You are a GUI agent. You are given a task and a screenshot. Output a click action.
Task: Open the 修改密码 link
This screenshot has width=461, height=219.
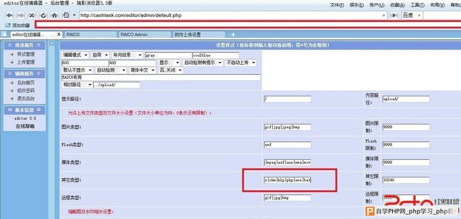coord(25,91)
